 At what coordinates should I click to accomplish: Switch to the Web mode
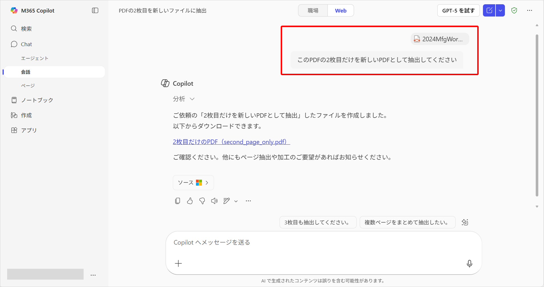[x=341, y=11]
